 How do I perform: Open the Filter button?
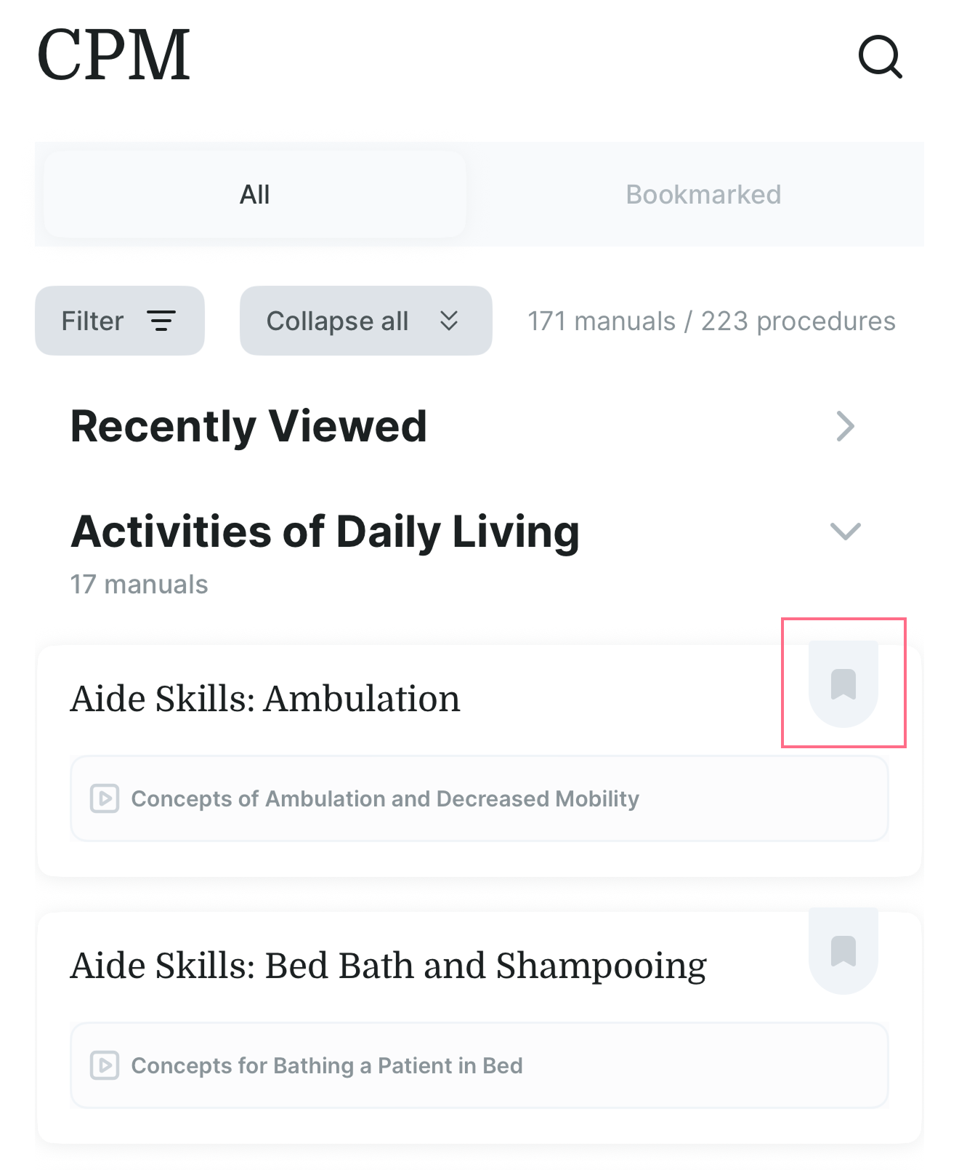click(120, 321)
